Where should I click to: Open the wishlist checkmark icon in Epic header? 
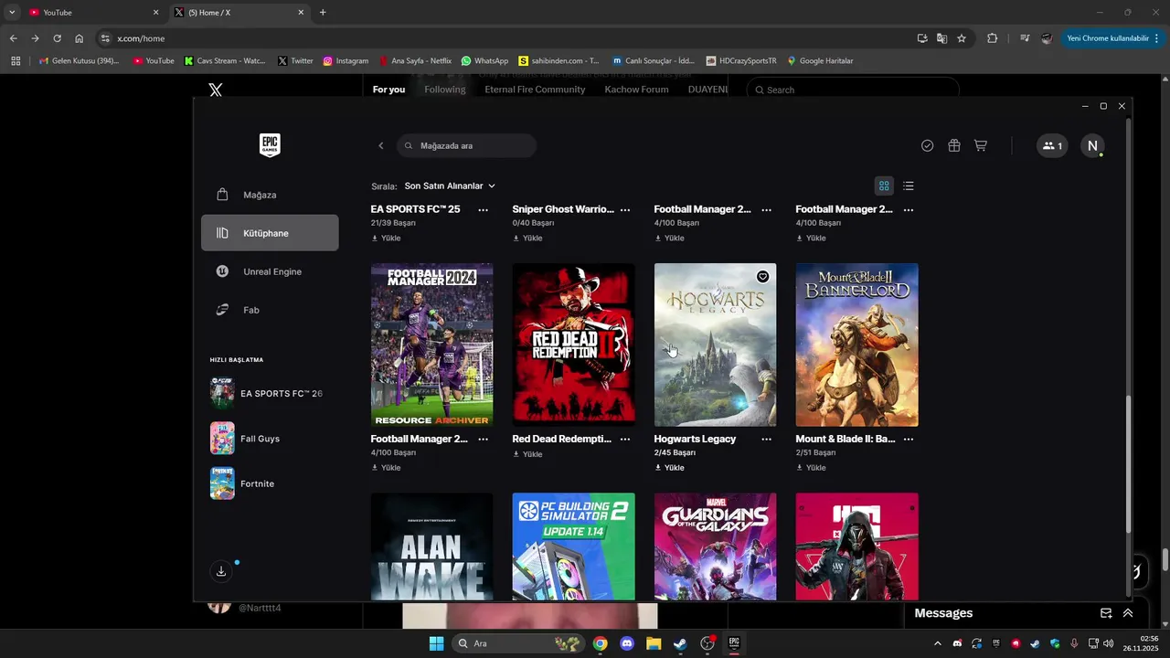coord(927,145)
